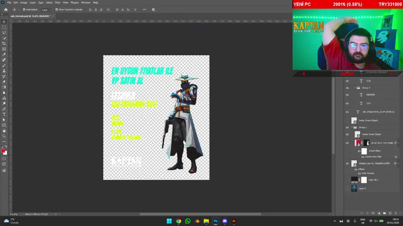Hide the 7/24 text layer

[x=347, y=81]
